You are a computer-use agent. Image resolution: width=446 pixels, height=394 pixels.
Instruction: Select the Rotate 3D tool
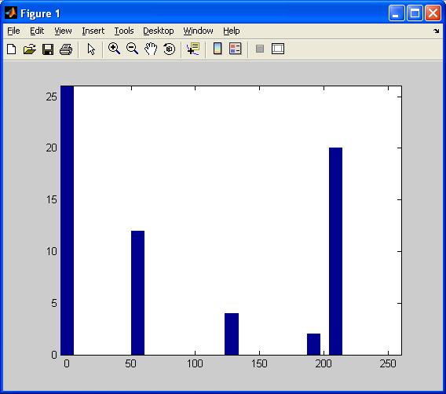(170, 49)
